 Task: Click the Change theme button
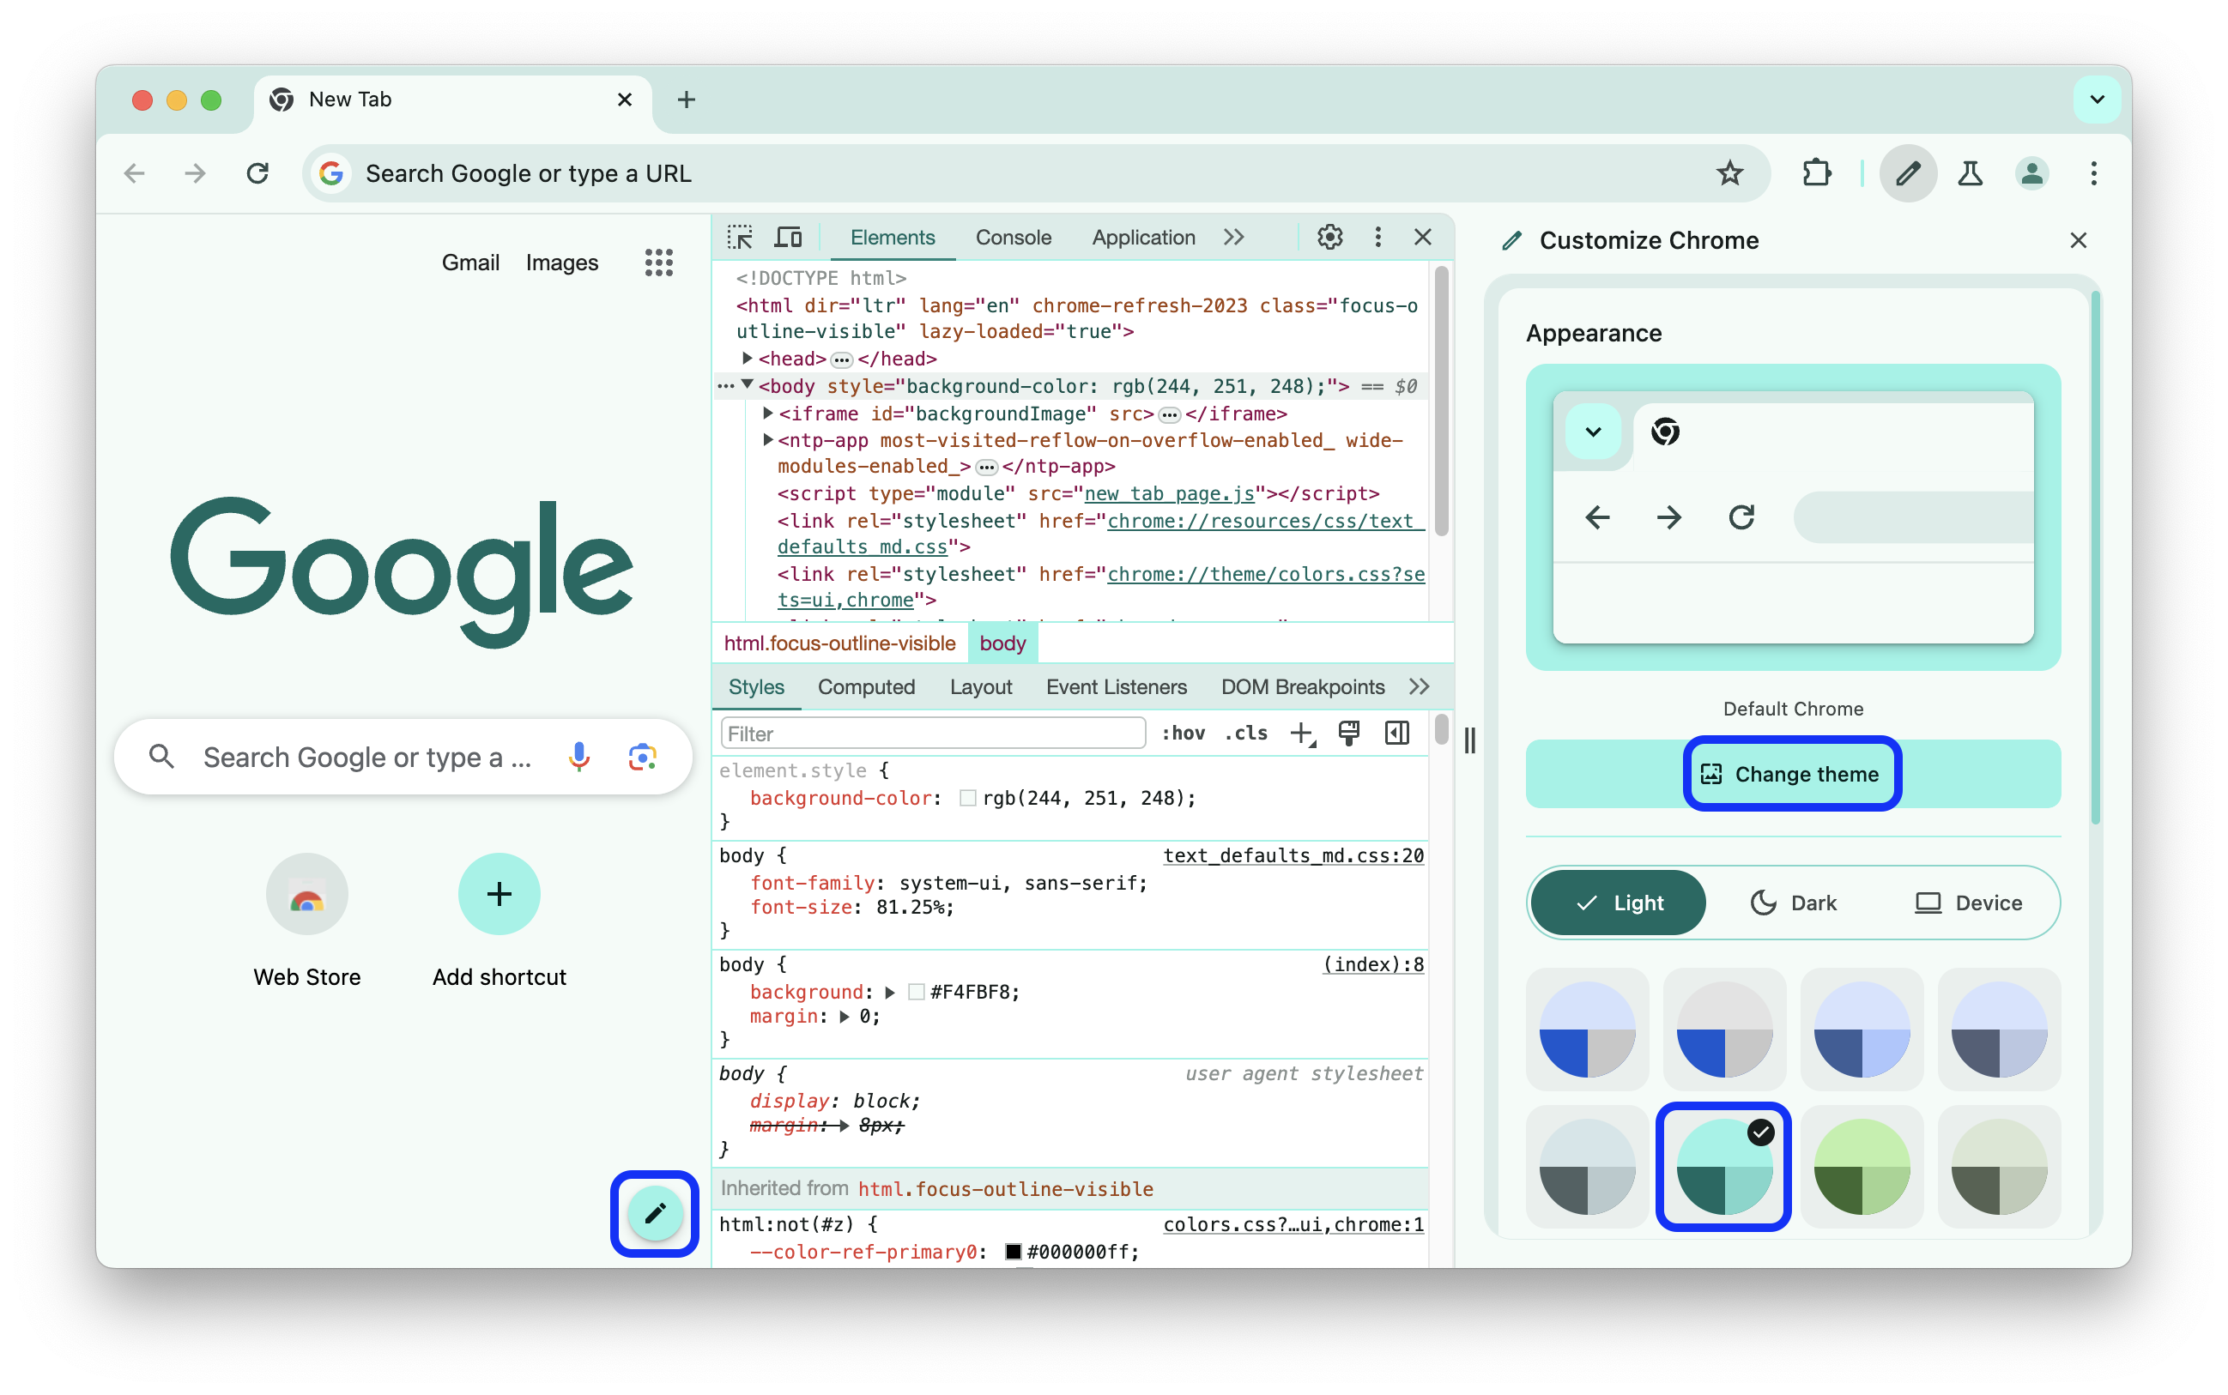click(1792, 773)
